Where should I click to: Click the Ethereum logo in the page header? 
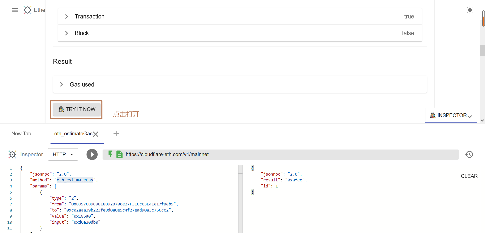pos(27,10)
